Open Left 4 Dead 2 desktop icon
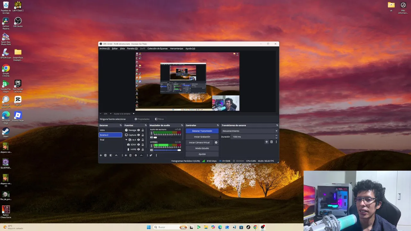Viewport: 411px width, 231px height. (x=18, y=6)
